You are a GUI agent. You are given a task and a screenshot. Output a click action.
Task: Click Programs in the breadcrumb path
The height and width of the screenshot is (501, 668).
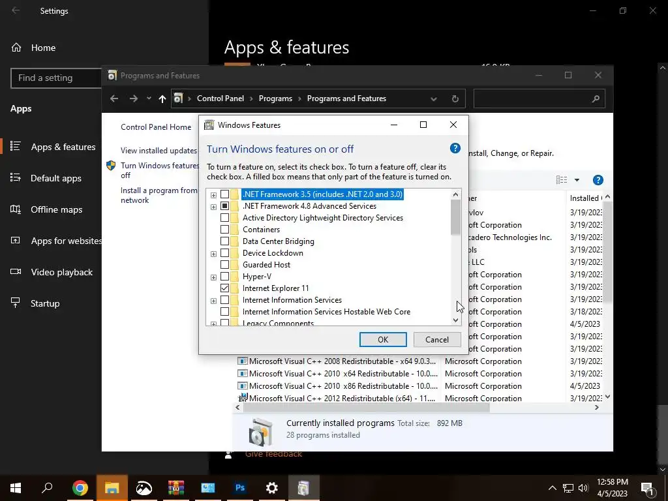click(275, 99)
